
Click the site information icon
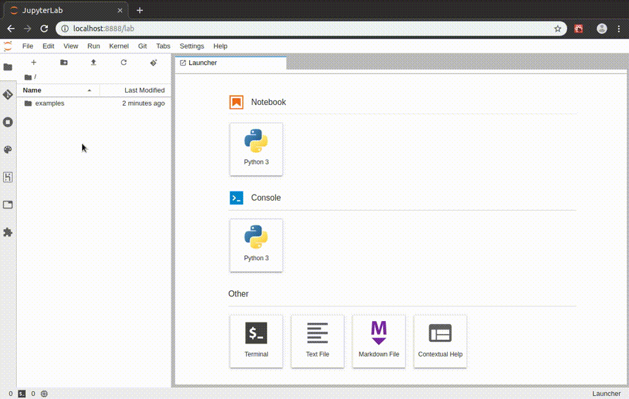click(64, 28)
